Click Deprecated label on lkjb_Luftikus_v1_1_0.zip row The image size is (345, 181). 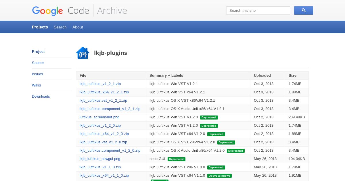[x=216, y=167]
